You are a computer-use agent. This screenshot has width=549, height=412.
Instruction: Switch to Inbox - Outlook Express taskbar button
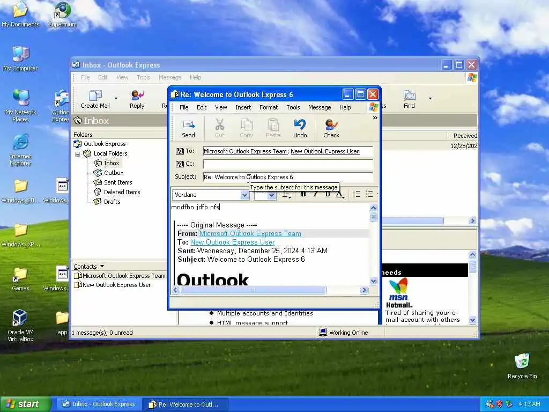[x=99, y=404]
